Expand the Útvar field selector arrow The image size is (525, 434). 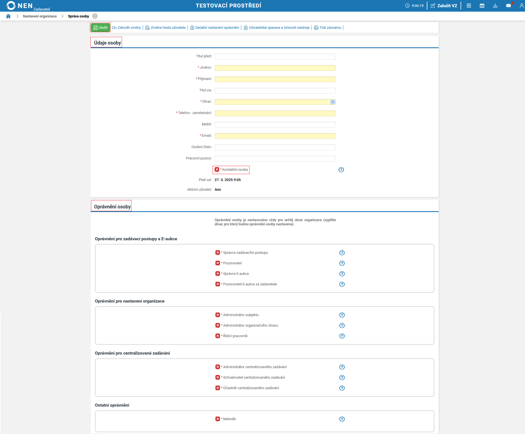(333, 102)
